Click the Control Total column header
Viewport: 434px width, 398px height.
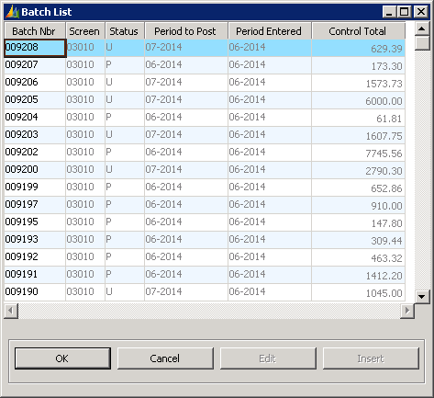[358, 31]
